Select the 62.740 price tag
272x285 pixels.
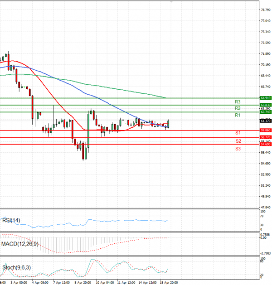[x=266, y=112]
